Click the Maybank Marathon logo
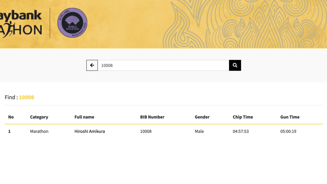 [21, 24]
